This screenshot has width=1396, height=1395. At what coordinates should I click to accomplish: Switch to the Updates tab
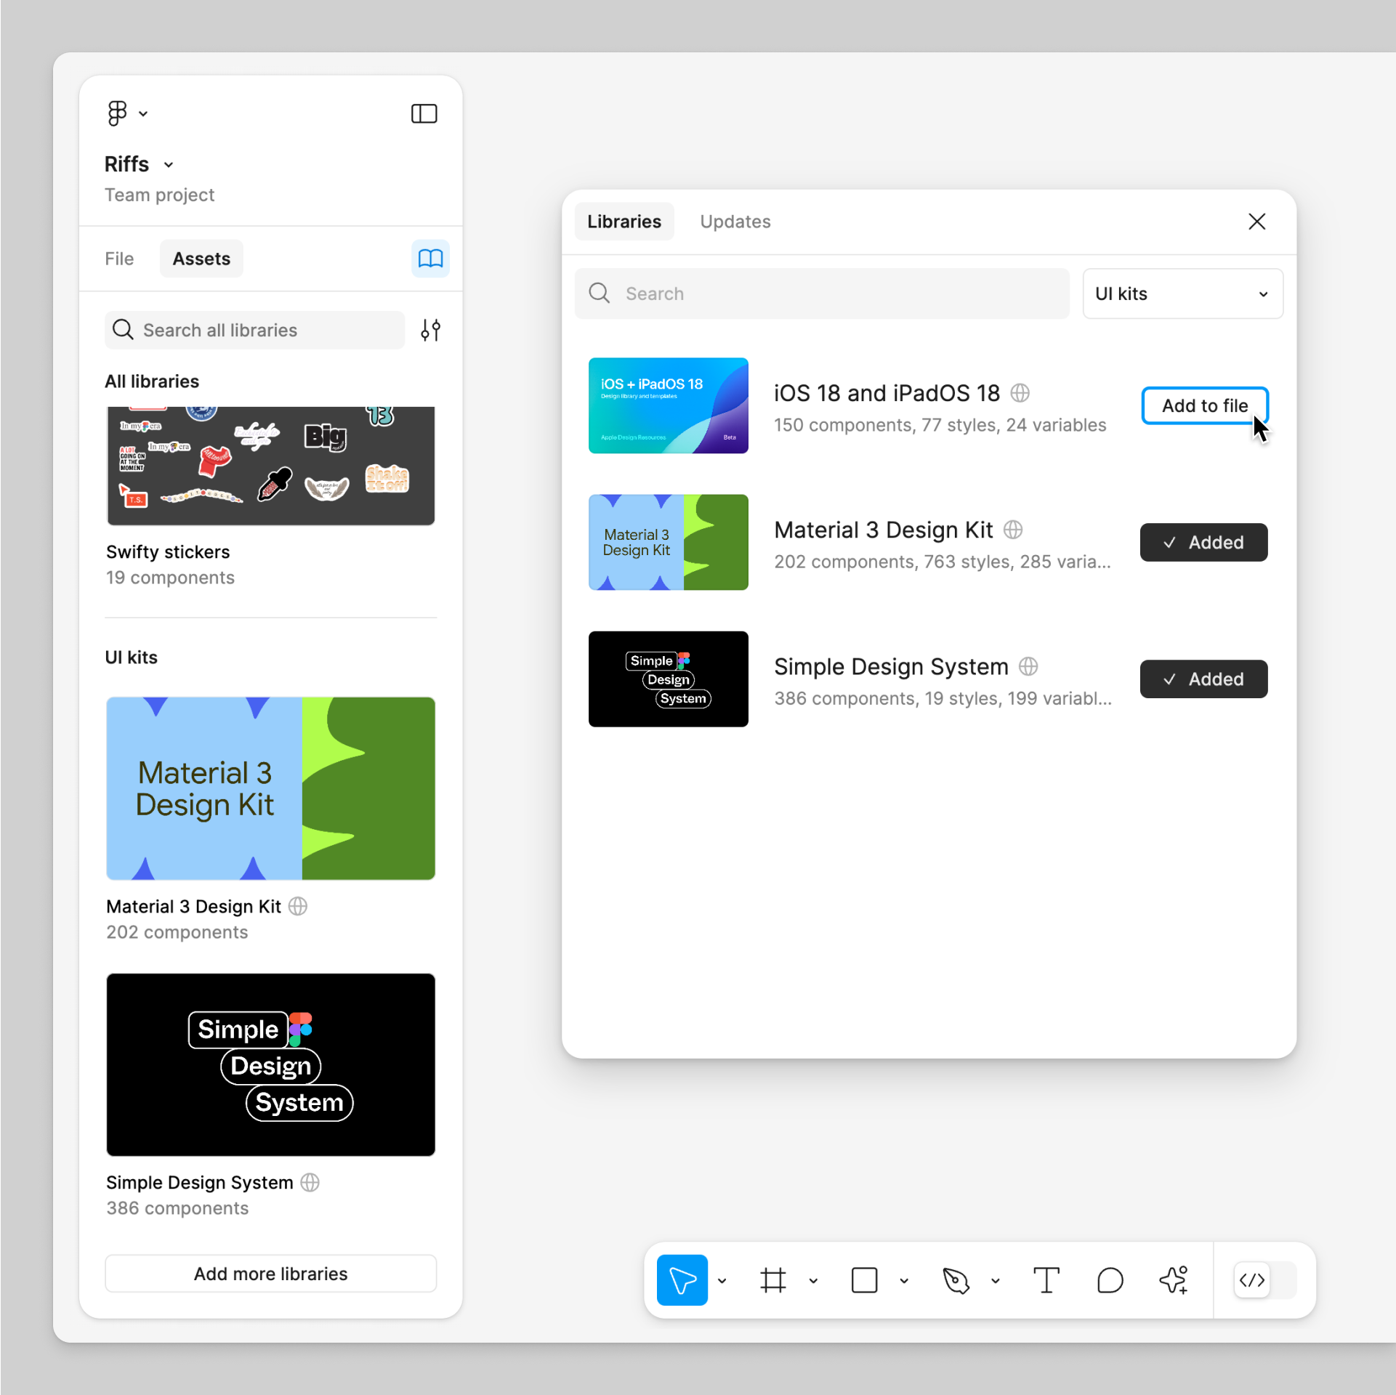(x=735, y=222)
